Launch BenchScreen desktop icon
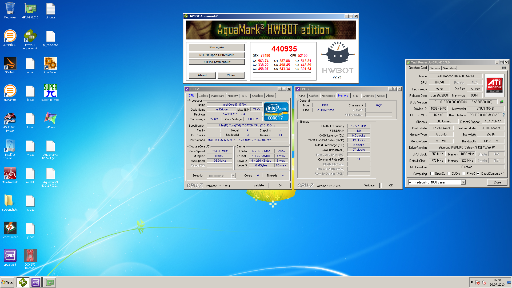The height and width of the screenshot is (288, 512). coord(10,230)
